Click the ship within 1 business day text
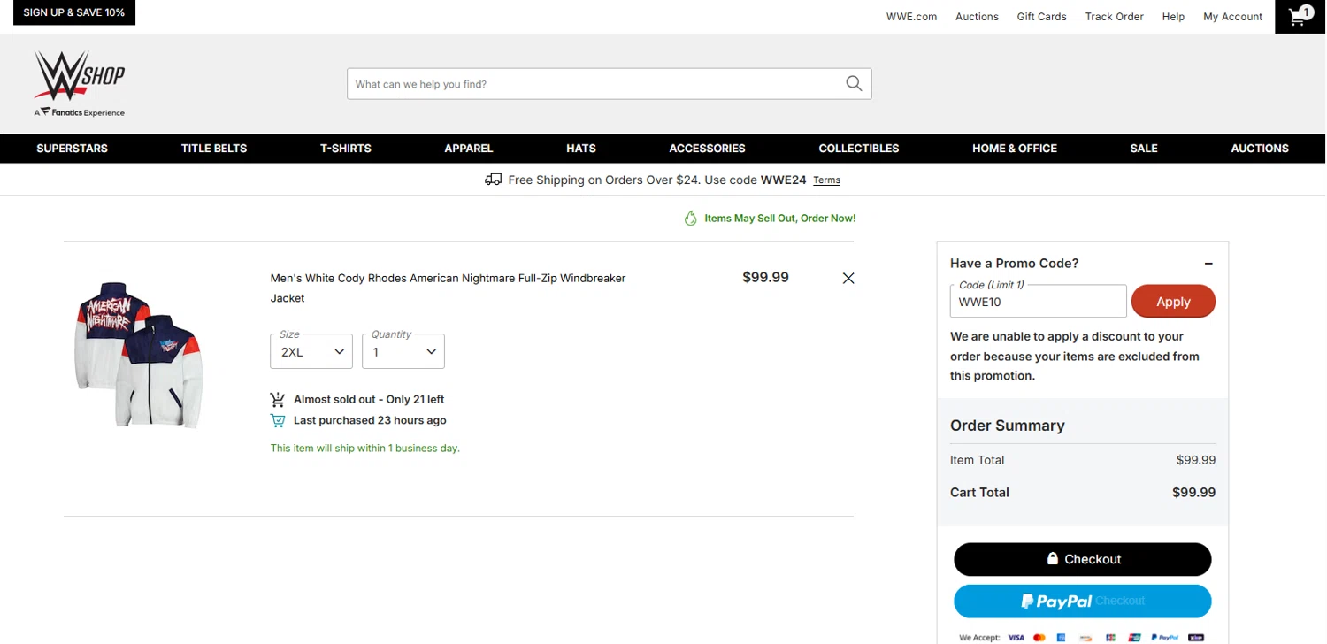Screen dimensions: 1327x644 click(x=365, y=448)
